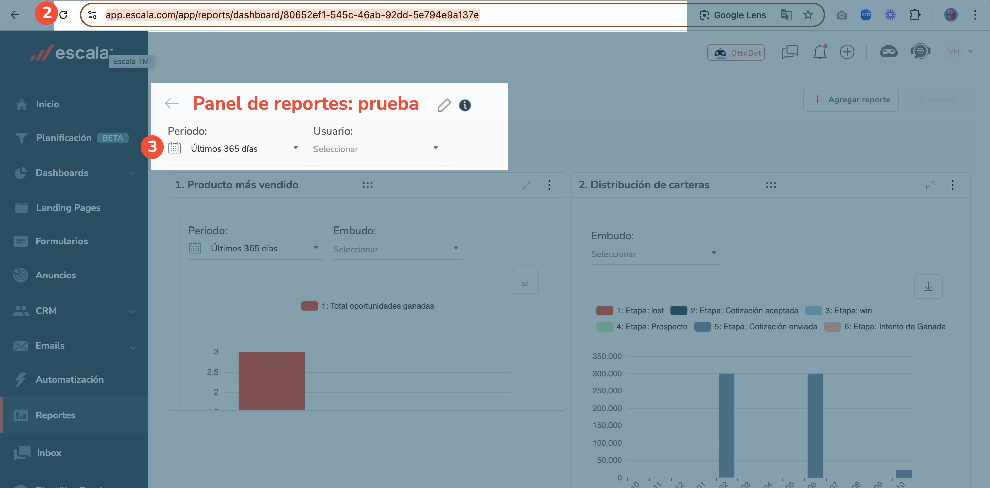Show panel info icon
Viewport: 990px width, 488px height.
pyautogui.click(x=465, y=105)
